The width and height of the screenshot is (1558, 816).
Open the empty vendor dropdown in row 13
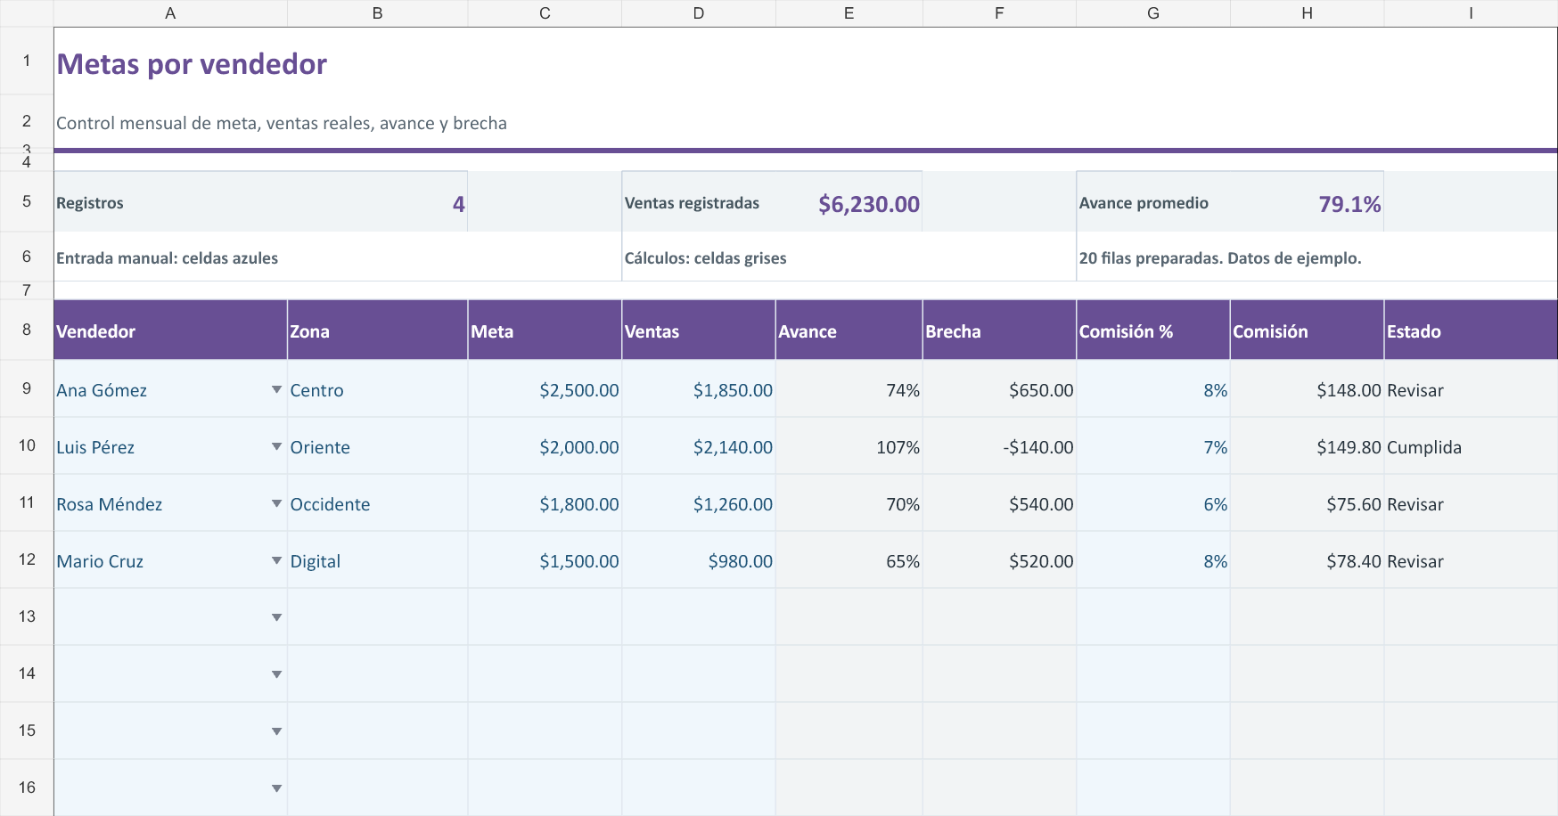276,617
